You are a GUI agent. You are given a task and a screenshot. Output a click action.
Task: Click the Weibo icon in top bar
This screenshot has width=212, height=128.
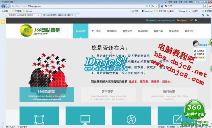[x=191, y=20]
